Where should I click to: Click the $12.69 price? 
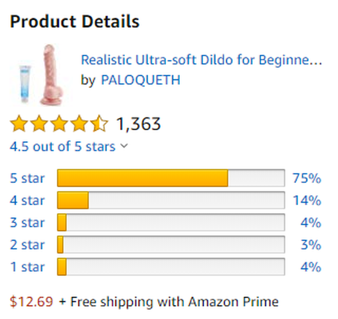click(x=31, y=302)
